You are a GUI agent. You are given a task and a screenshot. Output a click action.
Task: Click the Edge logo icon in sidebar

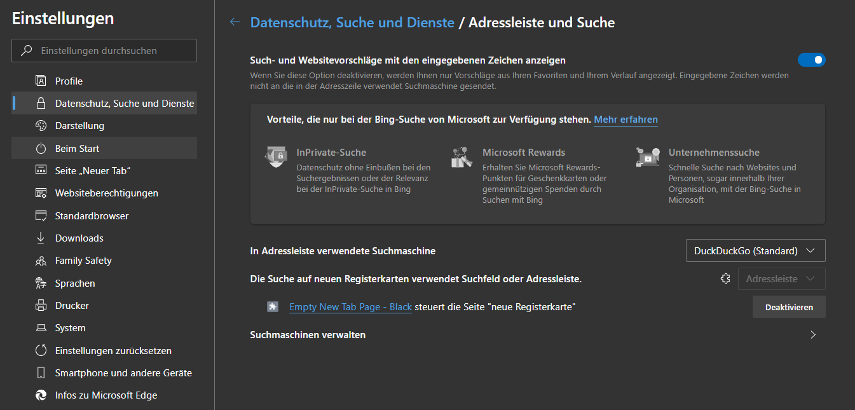point(41,395)
